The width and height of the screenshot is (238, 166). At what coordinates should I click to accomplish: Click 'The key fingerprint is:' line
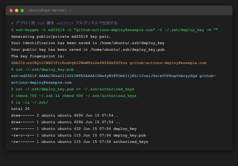pyautogui.click(x=38, y=56)
